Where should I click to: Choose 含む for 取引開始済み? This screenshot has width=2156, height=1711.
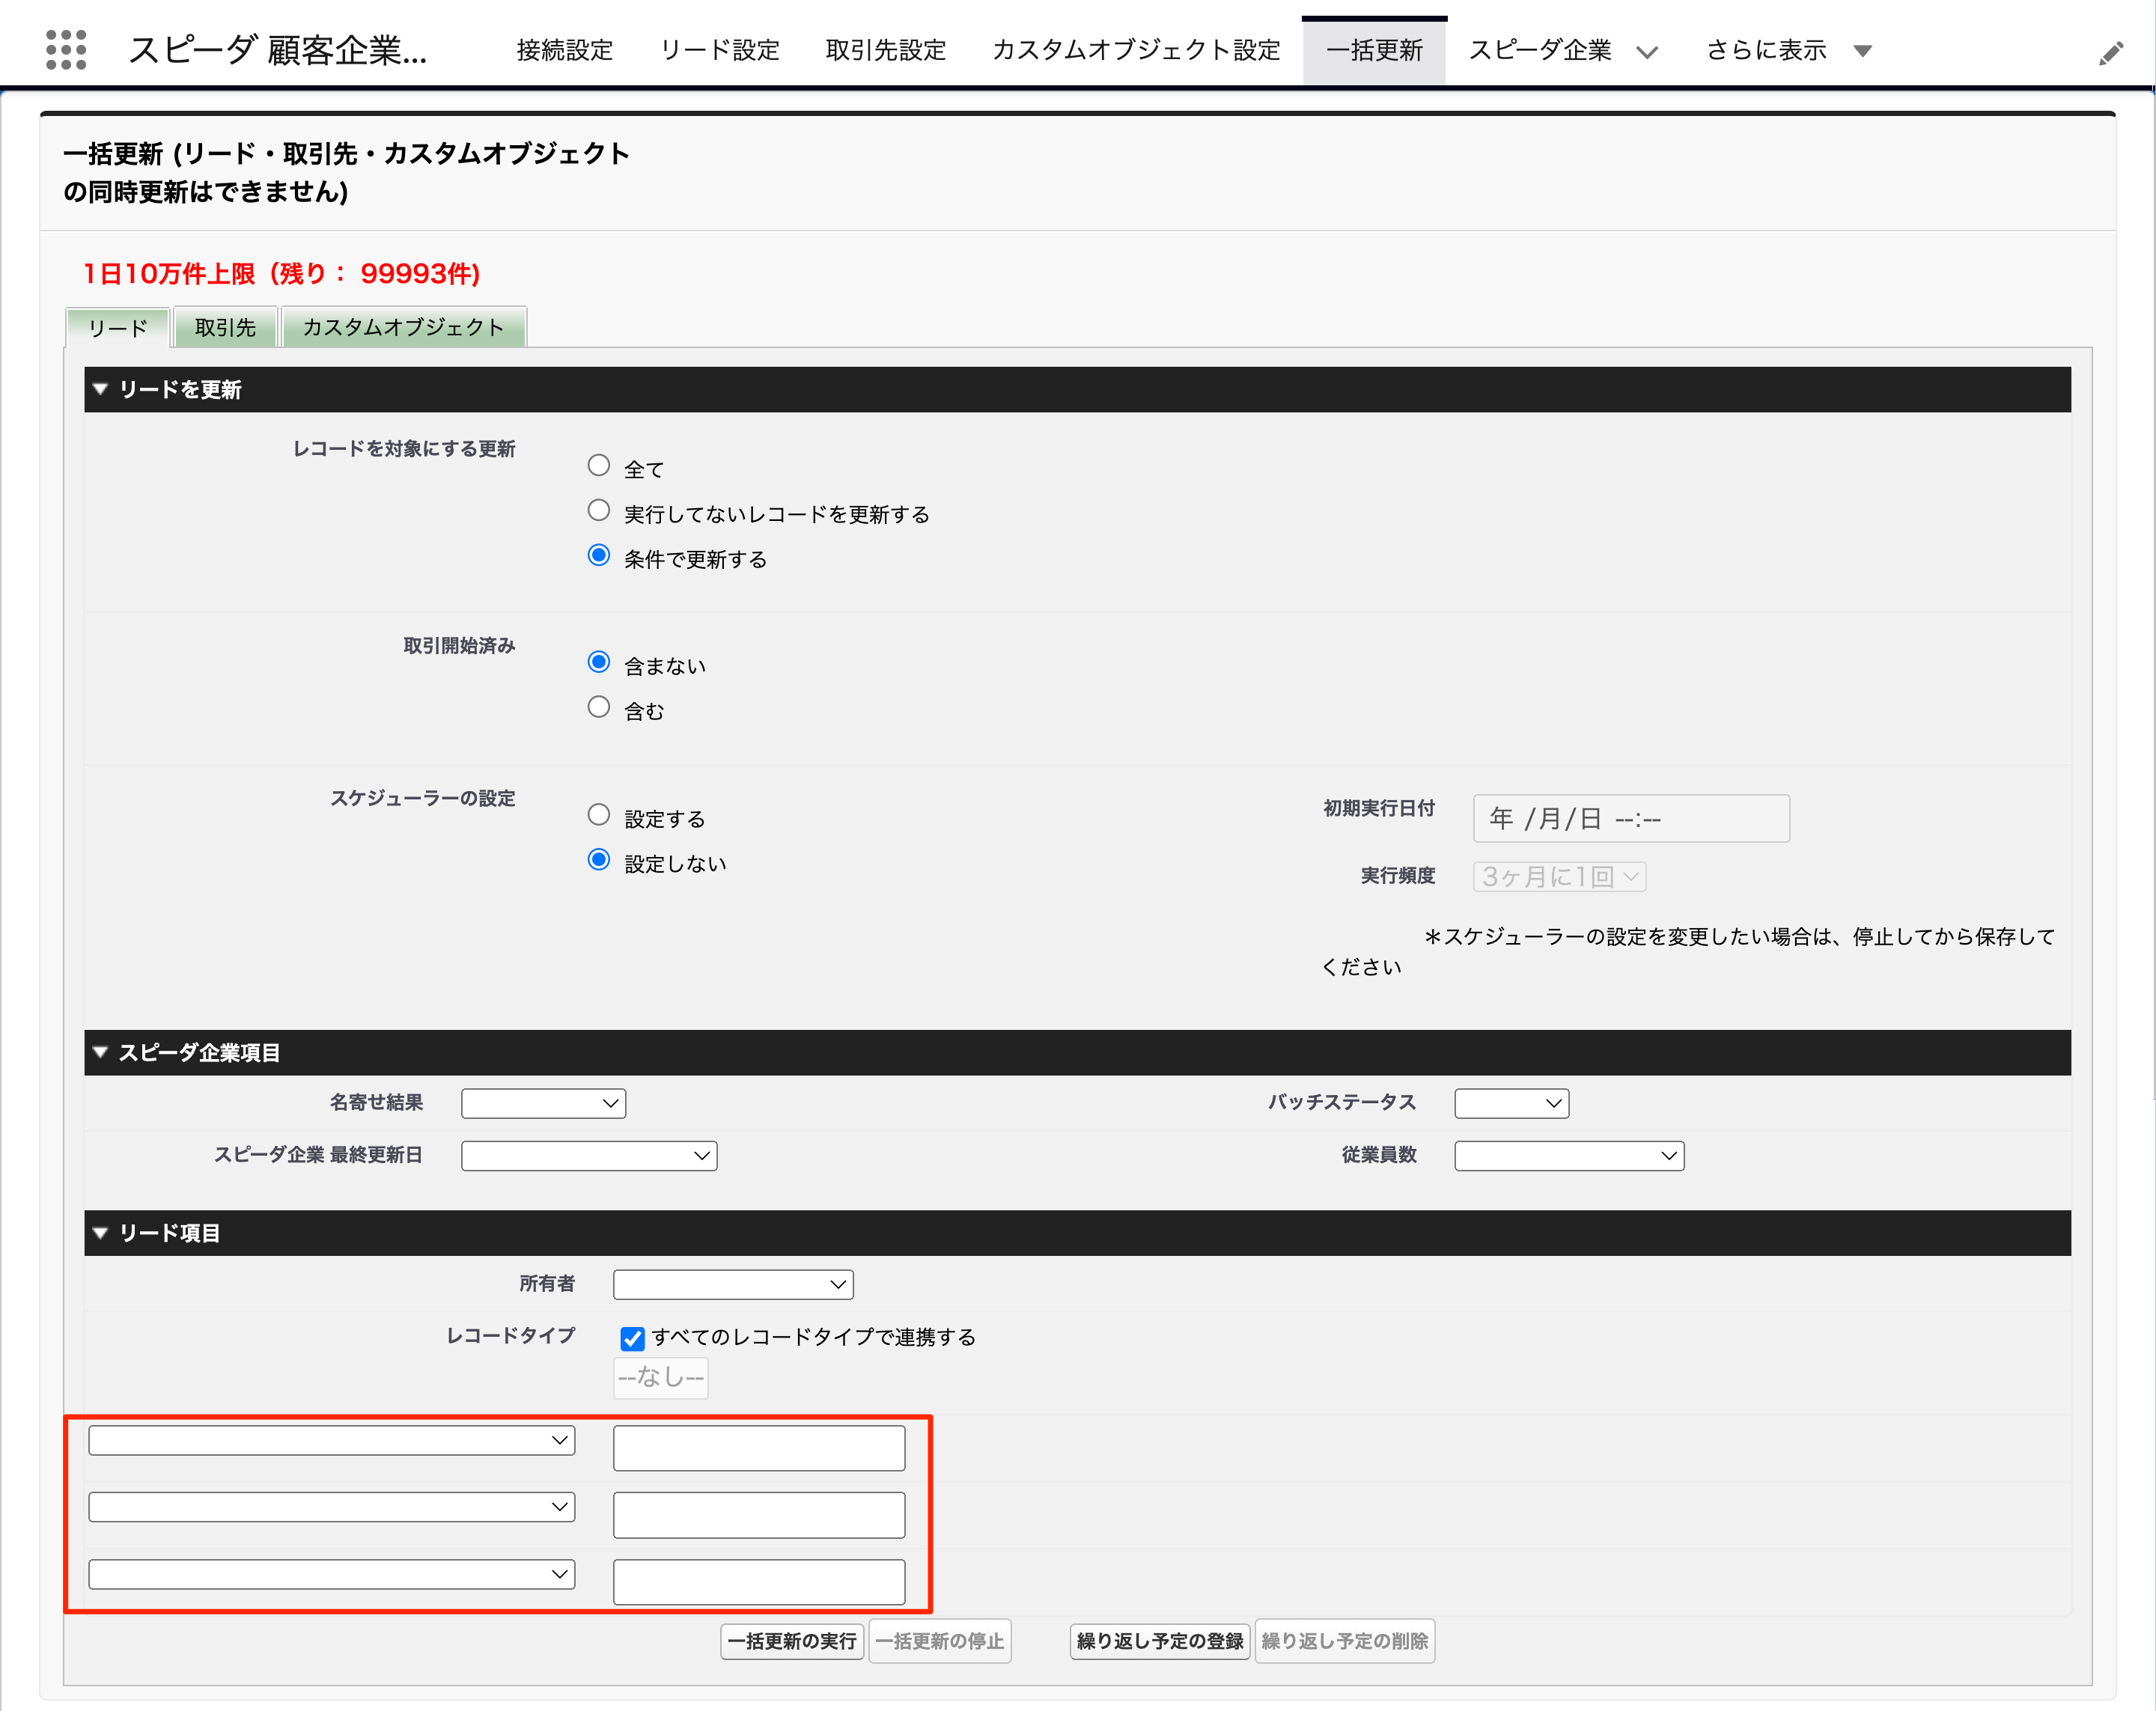click(598, 707)
